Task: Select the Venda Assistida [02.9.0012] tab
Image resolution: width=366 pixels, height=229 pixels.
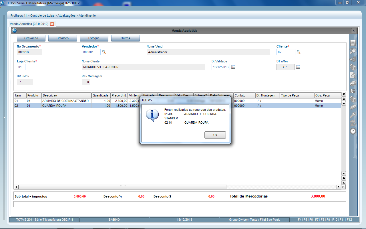Action: [29, 24]
